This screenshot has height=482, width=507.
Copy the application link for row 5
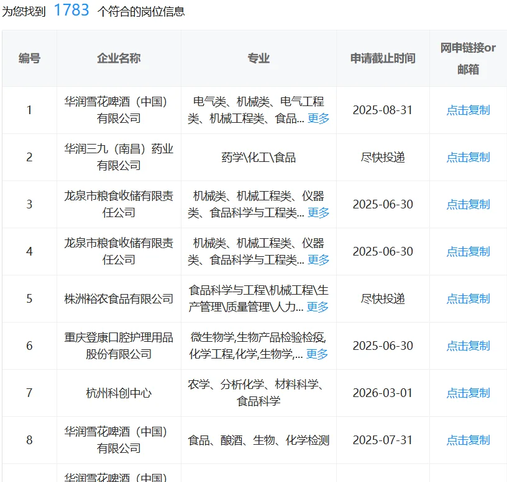(468, 298)
